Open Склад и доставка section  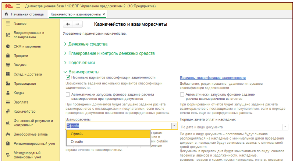pos(28,74)
